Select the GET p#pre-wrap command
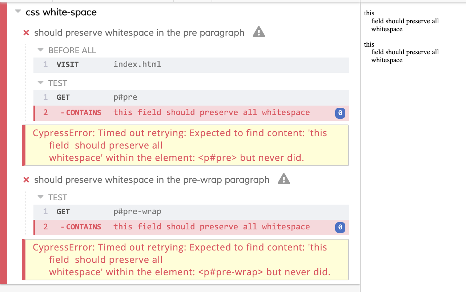 coord(191,212)
